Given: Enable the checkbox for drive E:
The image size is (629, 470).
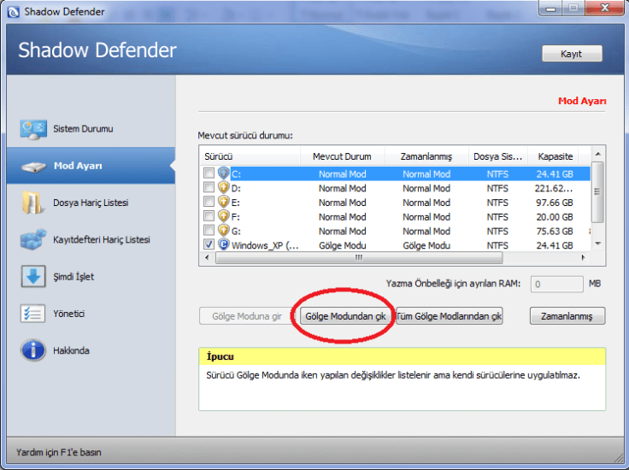Looking at the screenshot, I should pyautogui.click(x=209, y=203).
